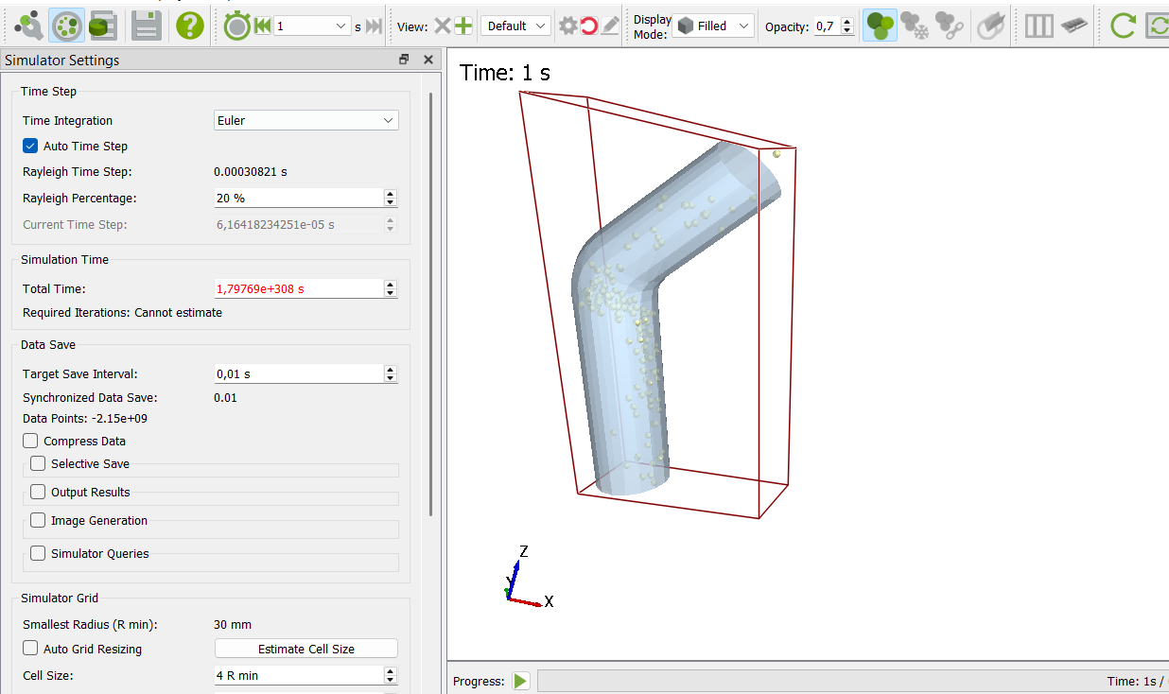Click the settings panel vertical scrollbar
This screenshot has width=1169, height=694.
point(431,303)
